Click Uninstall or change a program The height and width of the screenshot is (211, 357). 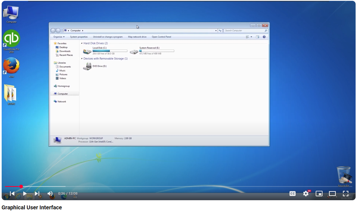point(108,37)
